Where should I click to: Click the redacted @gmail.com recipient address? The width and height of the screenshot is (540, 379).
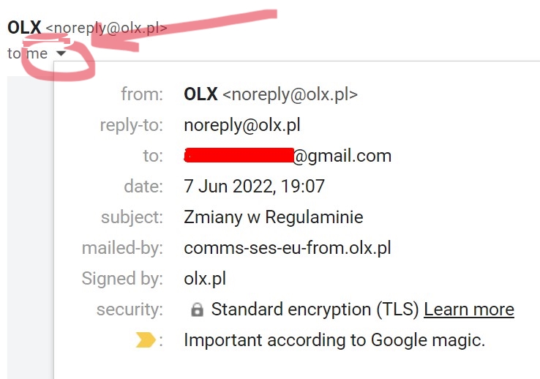click(x=288, y=156)
